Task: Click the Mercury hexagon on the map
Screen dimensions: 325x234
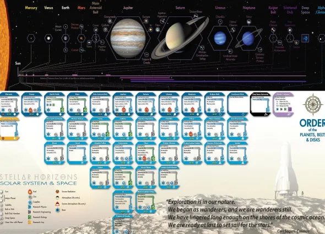Action: tap(31, 38)
